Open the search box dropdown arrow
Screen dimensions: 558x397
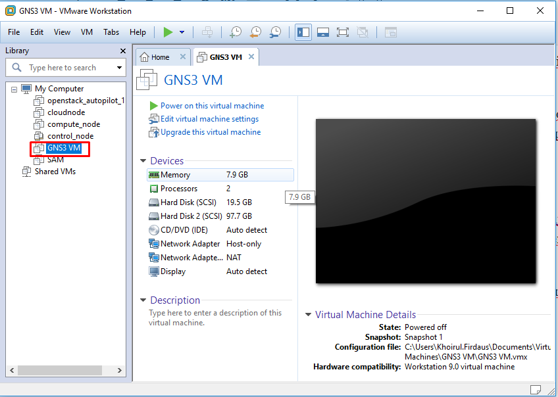pyautogui.click(x=119, y=68)
